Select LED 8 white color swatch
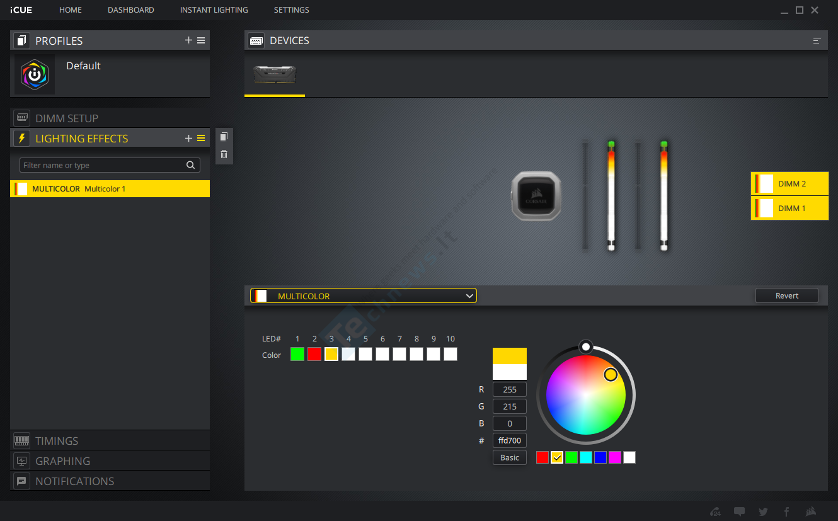Viewport: 838px width, 521px height. [416, 354]
